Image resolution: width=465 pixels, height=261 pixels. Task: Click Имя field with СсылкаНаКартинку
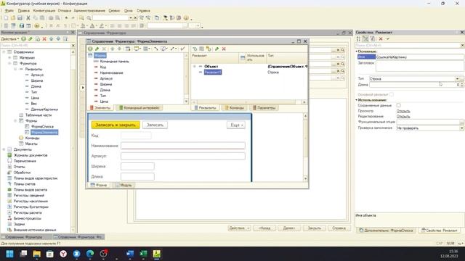(419, 57)
